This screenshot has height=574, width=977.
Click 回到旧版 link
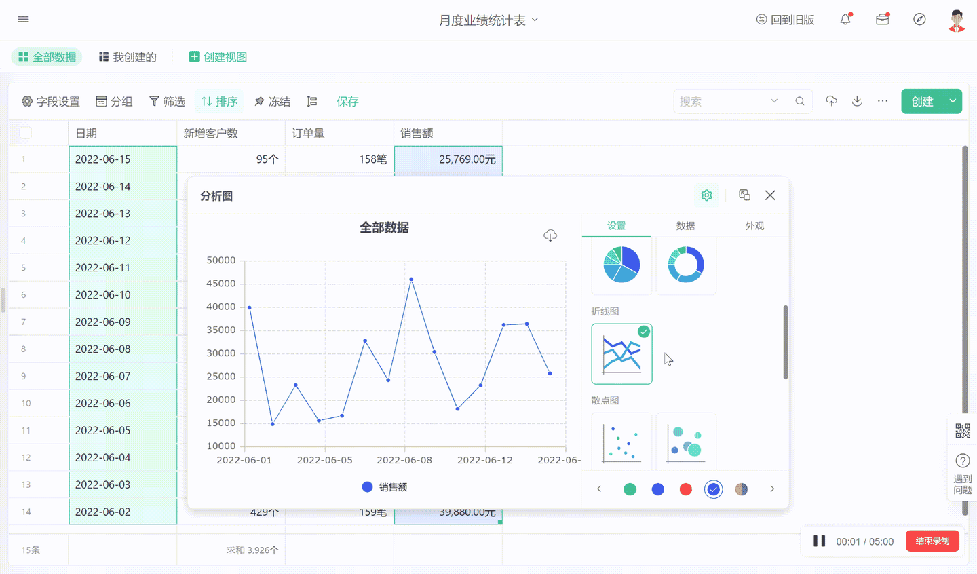[785, 20]
